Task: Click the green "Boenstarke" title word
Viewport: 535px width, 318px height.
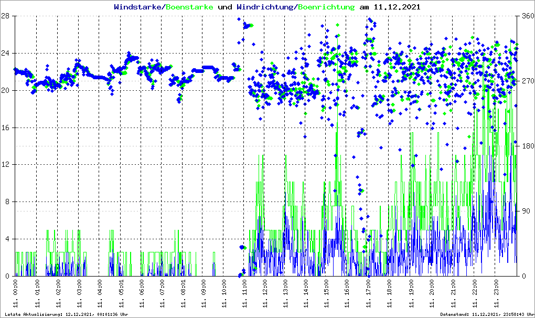Action: pyautogui.click(x=189, y=7)
